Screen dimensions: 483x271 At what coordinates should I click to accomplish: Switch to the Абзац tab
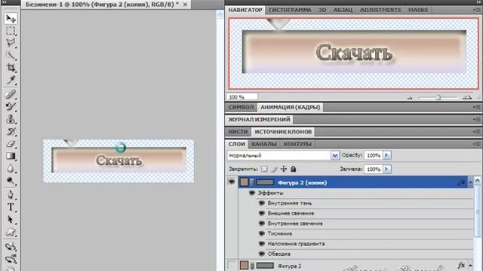click(x=343, y=10)
